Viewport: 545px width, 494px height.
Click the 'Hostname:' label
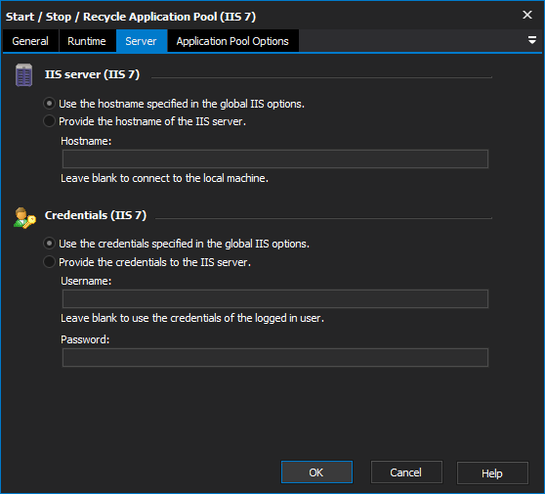86,141
